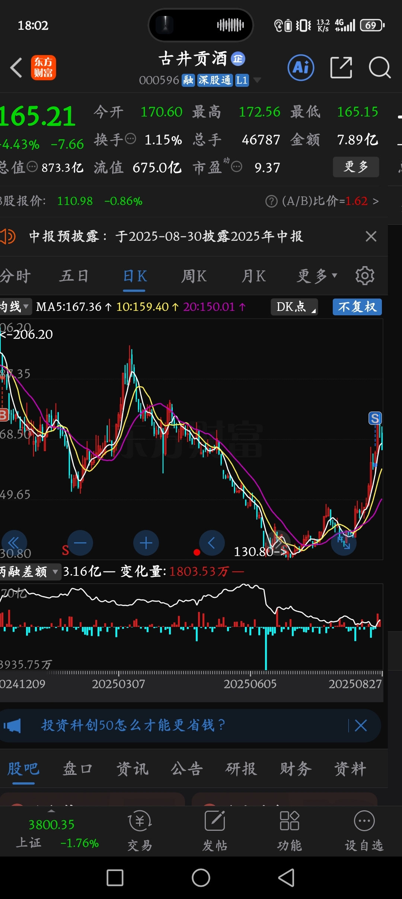
Task: Tap Android recent apps square button
Action: pyautogui.click(x=115, y=878)
